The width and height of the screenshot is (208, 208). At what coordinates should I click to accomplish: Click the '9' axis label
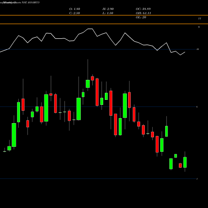pos(199,27)
